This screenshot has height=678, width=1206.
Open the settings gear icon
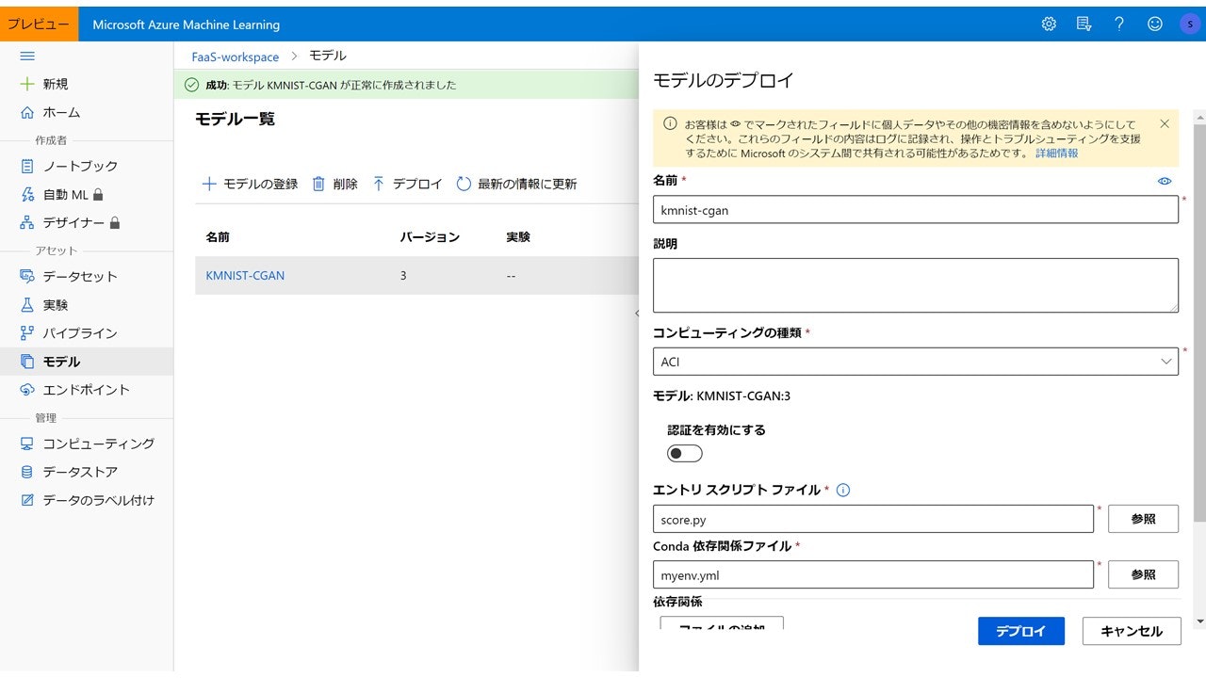tap(1049, 24)
